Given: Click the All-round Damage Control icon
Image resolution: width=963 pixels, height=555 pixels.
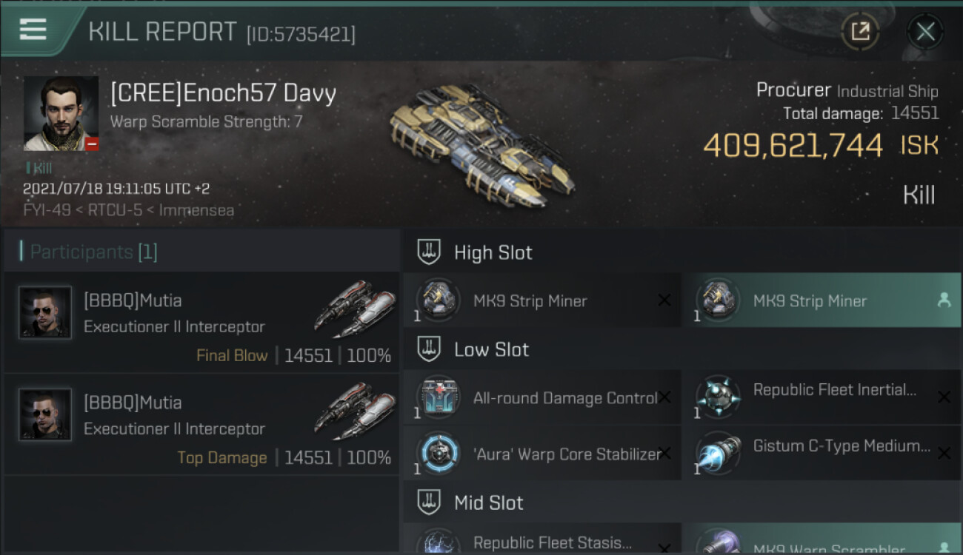Looking at the screenshot, I should click(x=438, y=397).
